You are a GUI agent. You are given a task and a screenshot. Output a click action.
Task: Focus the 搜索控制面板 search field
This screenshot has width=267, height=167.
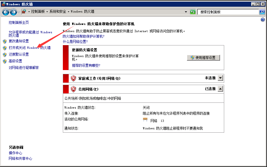(x=228, y=12)
